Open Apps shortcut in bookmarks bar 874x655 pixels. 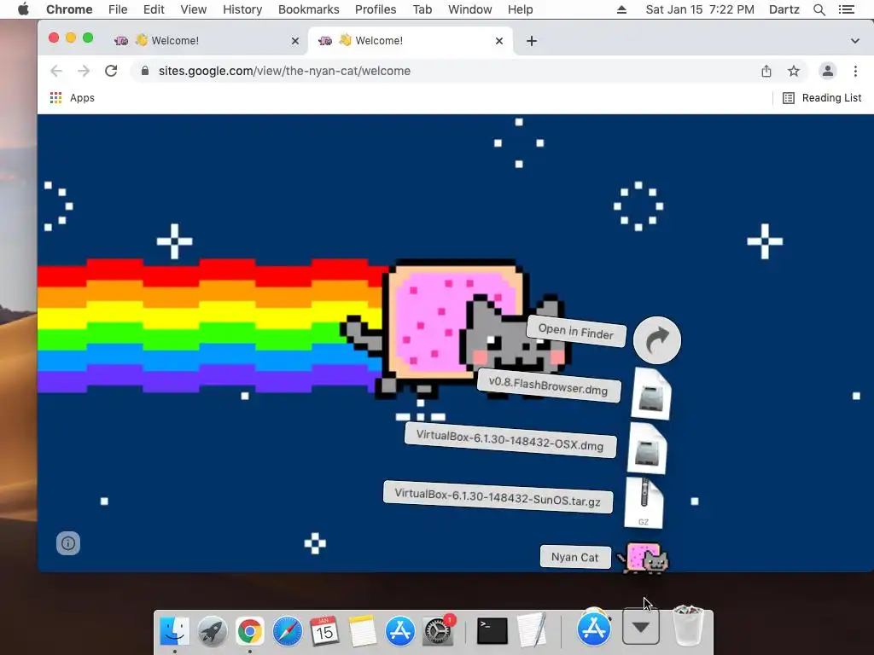pyautogui.click(x=73, y=98)
